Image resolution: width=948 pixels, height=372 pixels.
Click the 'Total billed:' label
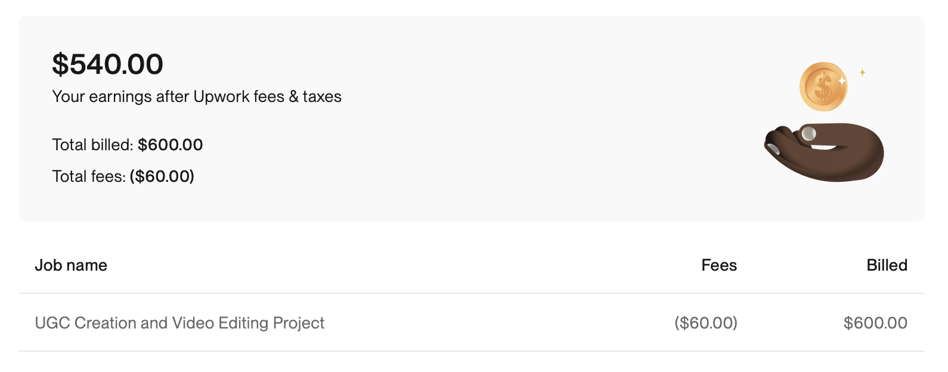[92, 145]
